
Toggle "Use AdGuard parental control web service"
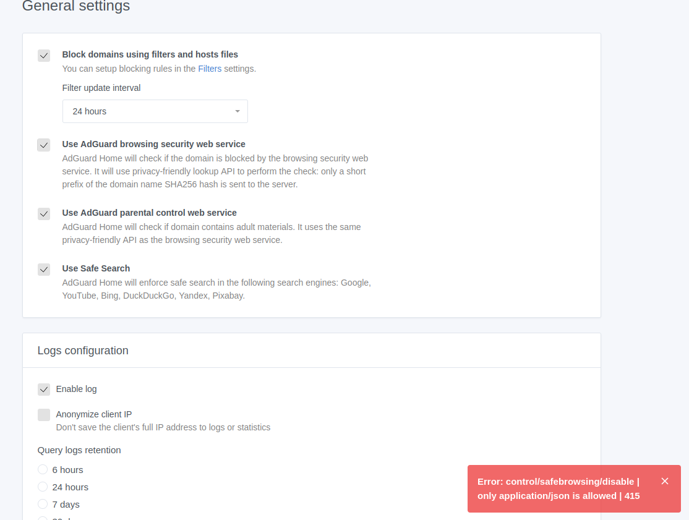click(x=43, y=213)
